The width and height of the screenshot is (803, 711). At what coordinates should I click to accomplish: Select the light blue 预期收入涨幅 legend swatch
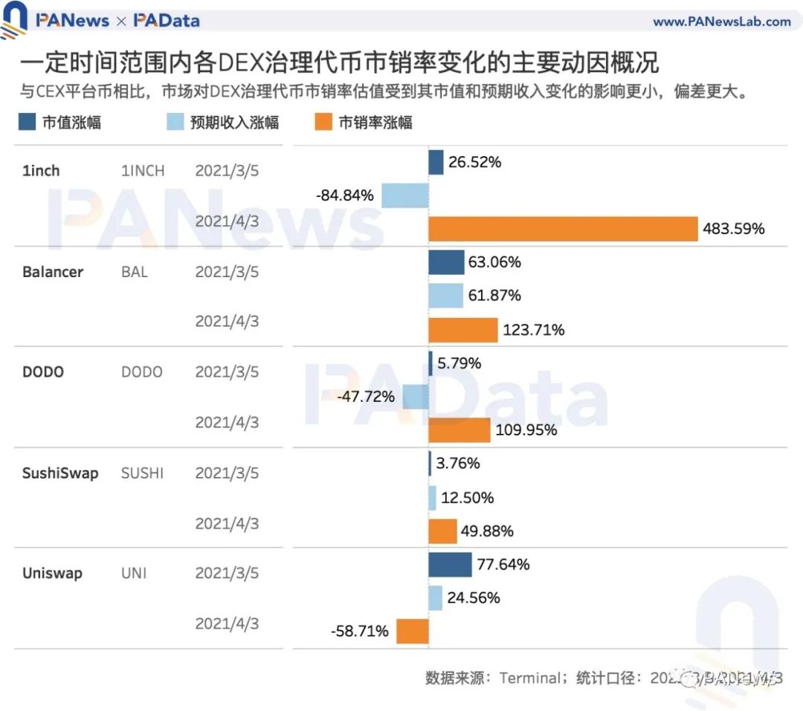coord(175,123)
